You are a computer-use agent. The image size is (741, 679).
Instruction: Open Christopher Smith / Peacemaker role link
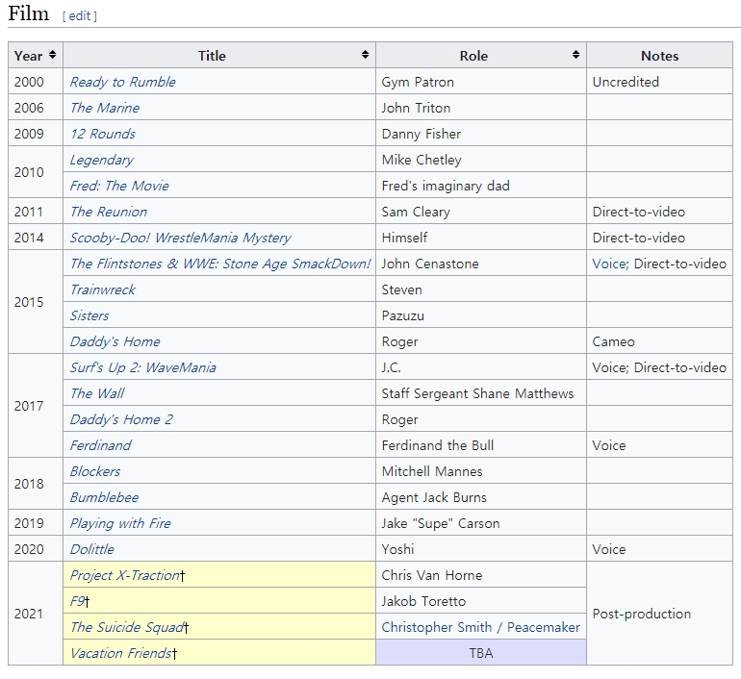click(480, 627)
